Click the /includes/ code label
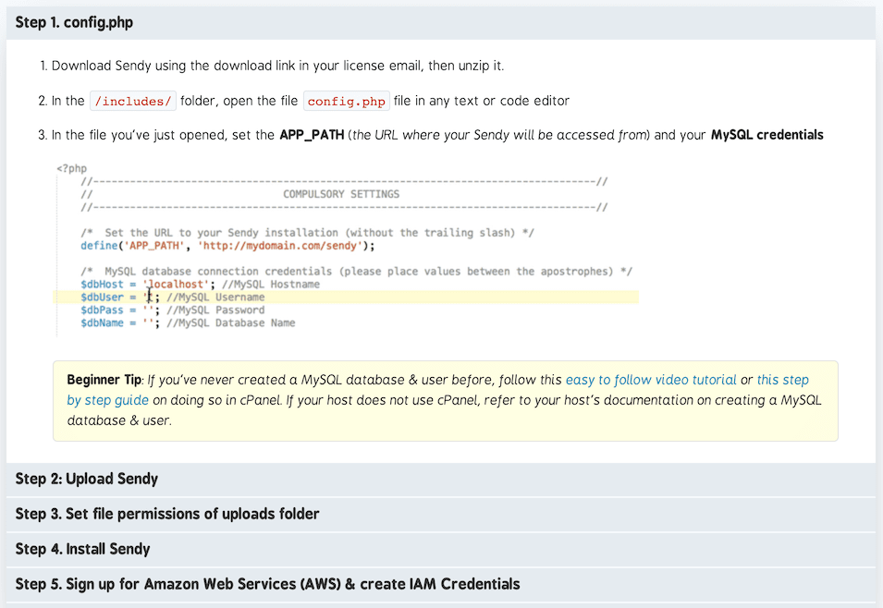 click(133, 101)
